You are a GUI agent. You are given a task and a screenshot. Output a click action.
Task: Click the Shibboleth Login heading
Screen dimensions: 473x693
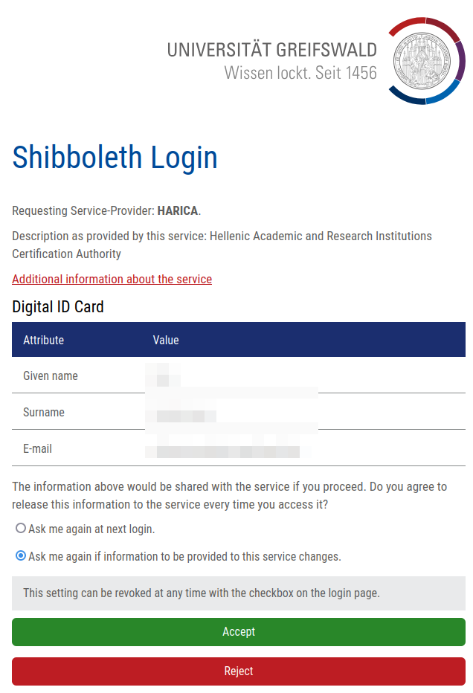click(115, 158)
